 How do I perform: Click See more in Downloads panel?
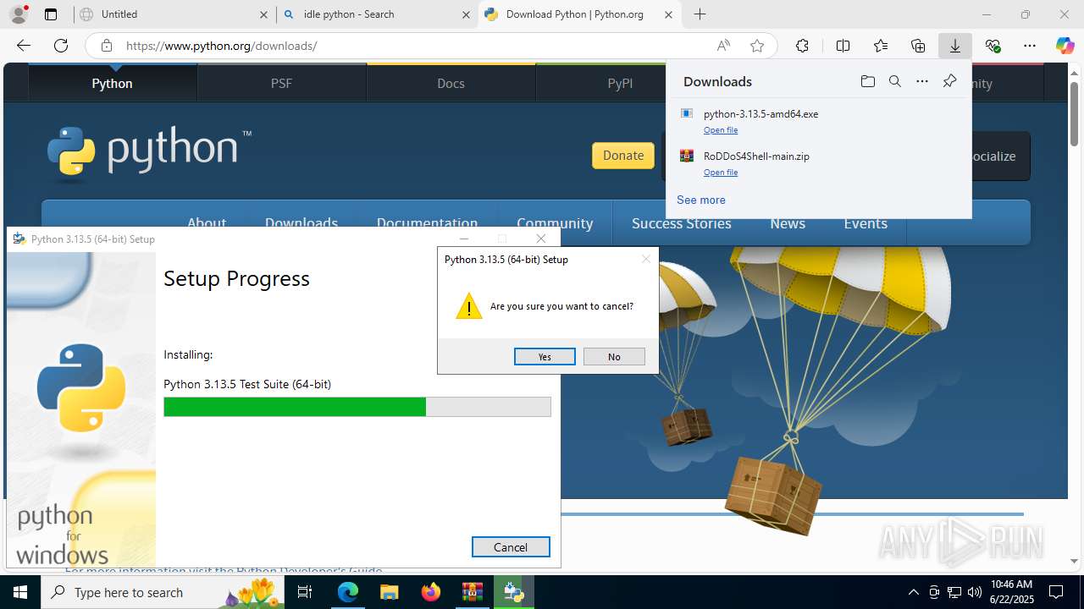(x=701, y=200)
